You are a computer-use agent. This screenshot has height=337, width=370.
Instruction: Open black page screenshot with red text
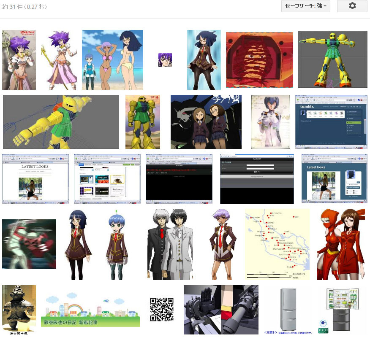pyautogui.click(x=179, y=179)
